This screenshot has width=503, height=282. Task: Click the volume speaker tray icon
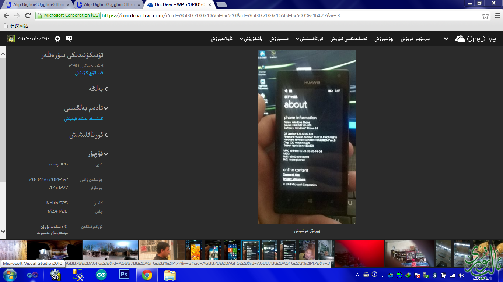tap(461, 275)
